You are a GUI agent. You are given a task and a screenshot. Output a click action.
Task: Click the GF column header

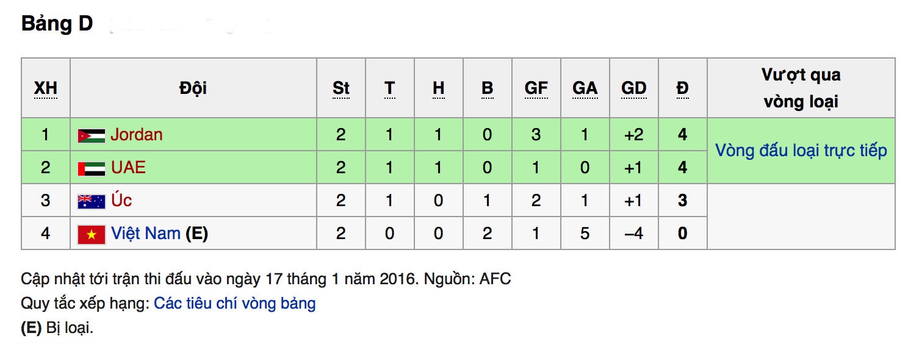coord(536,88)
